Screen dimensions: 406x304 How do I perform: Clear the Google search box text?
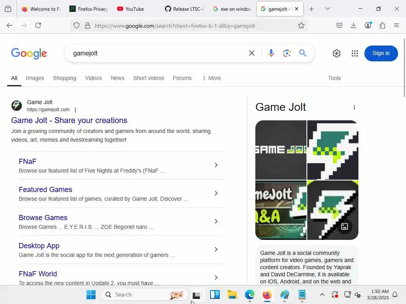click(x=252, y=53)
